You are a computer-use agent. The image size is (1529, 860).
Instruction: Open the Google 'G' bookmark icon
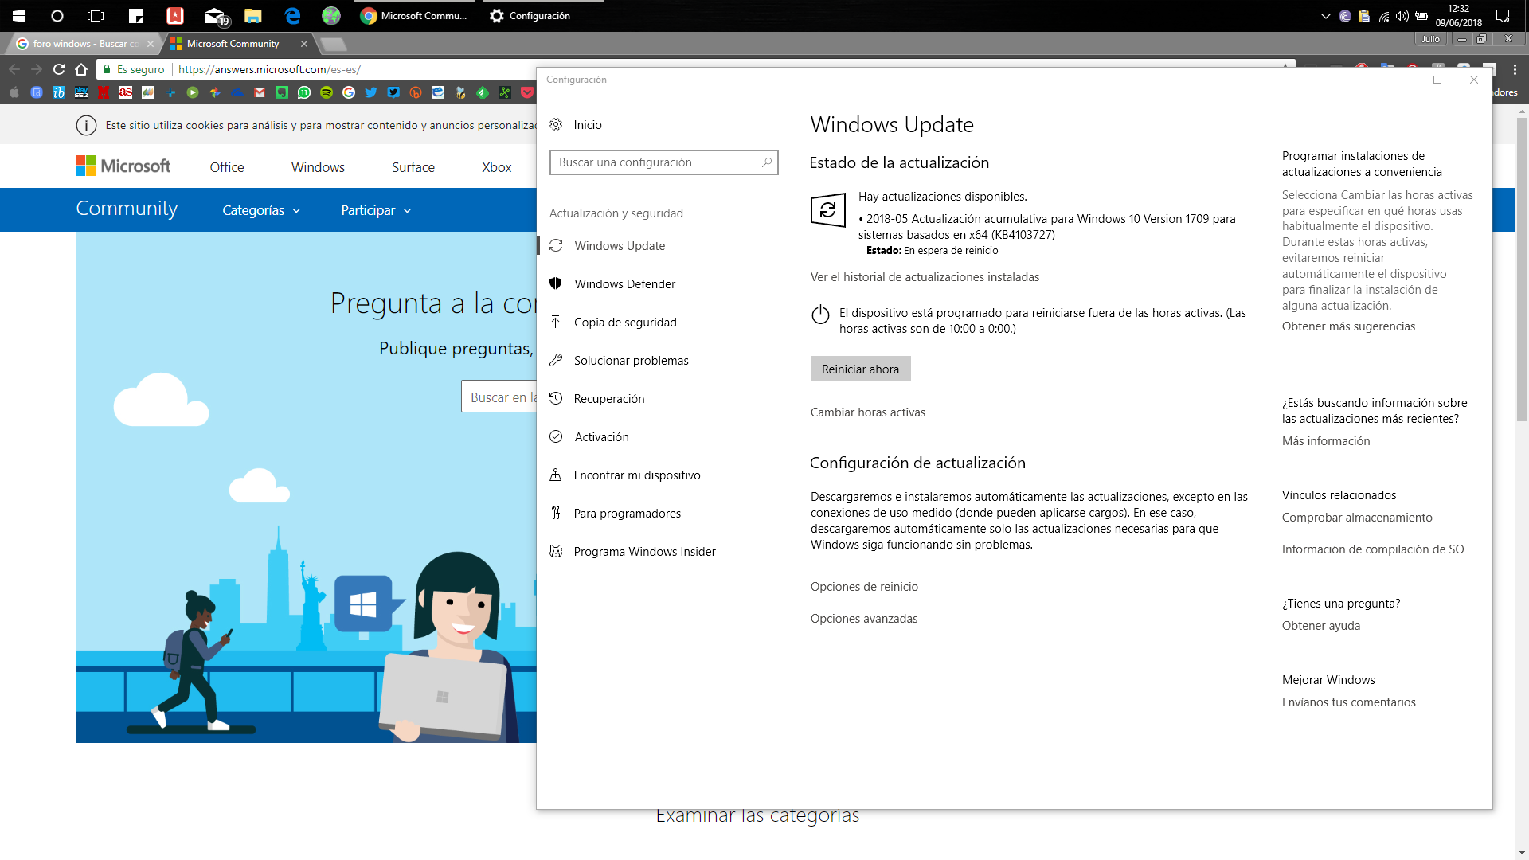click(x=349, y=92)
